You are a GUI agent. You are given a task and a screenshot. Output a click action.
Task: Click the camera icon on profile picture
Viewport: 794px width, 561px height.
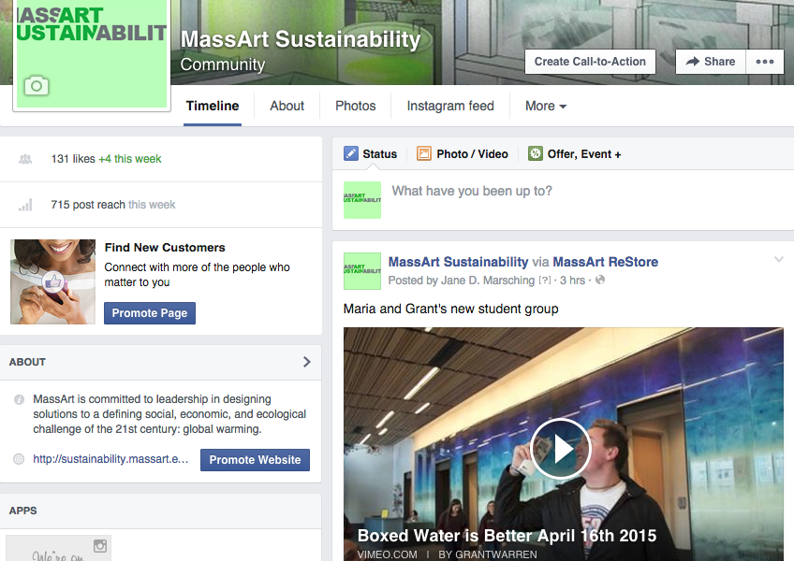point(37,85)
